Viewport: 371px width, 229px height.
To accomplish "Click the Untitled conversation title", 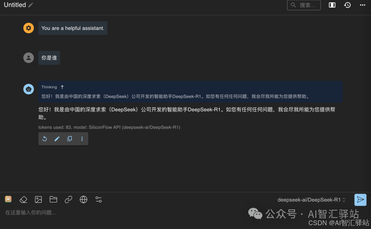I will click(x=15, y=5).
